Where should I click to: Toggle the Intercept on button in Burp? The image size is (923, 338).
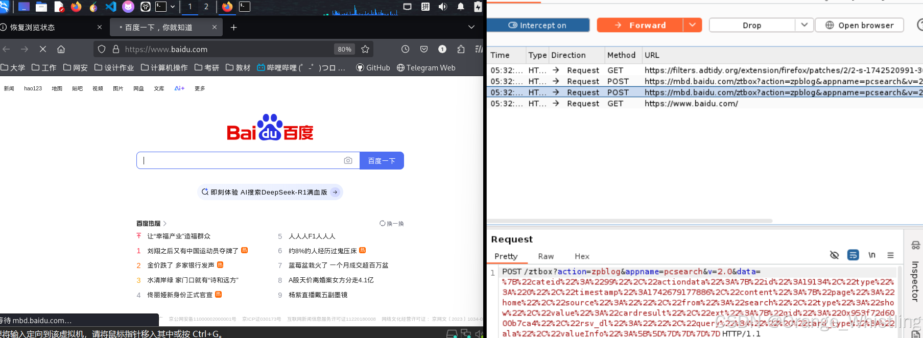tap(538, 25)
